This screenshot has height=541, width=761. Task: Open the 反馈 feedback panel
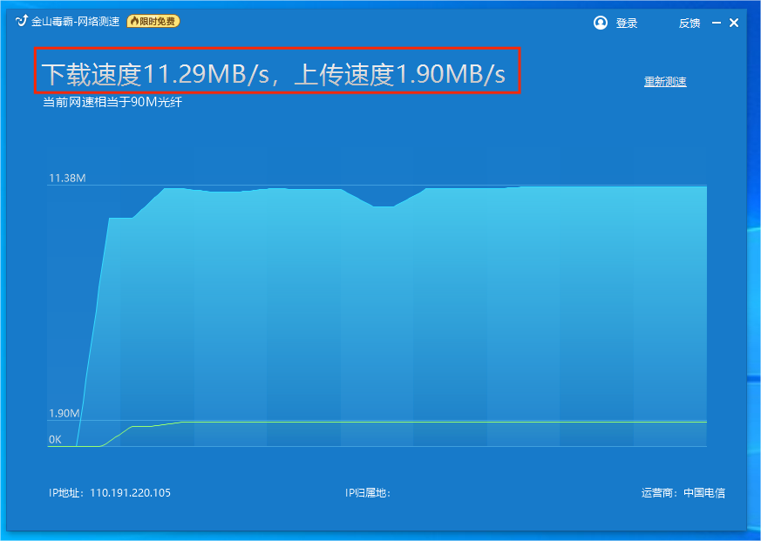coord(689,23)
